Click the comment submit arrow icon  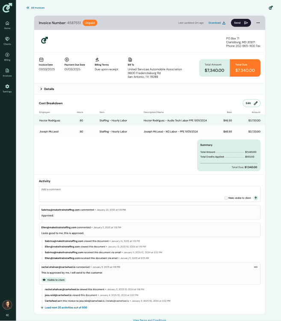click(x=256, y=198)
